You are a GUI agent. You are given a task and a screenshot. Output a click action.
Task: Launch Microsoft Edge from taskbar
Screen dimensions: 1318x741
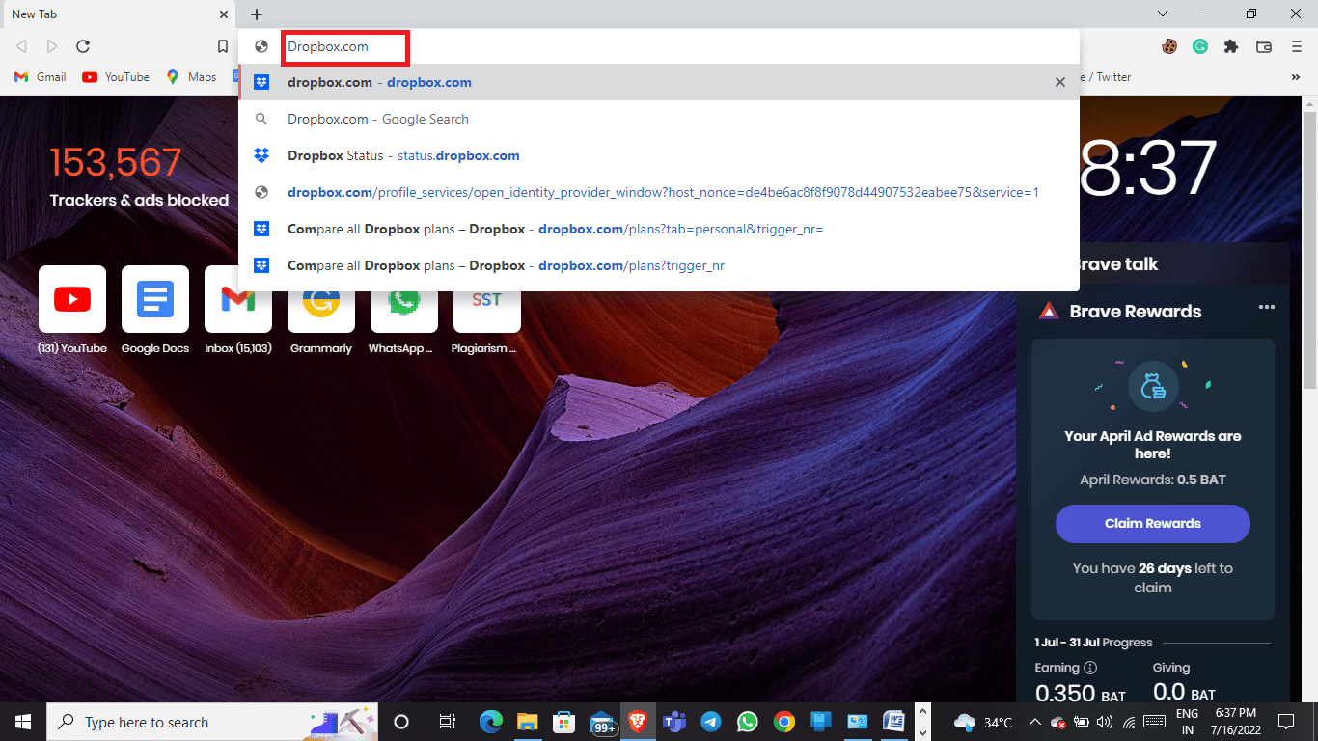[491, 722]
